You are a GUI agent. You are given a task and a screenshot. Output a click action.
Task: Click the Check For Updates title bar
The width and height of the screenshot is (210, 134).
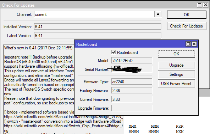coord(99,5)
